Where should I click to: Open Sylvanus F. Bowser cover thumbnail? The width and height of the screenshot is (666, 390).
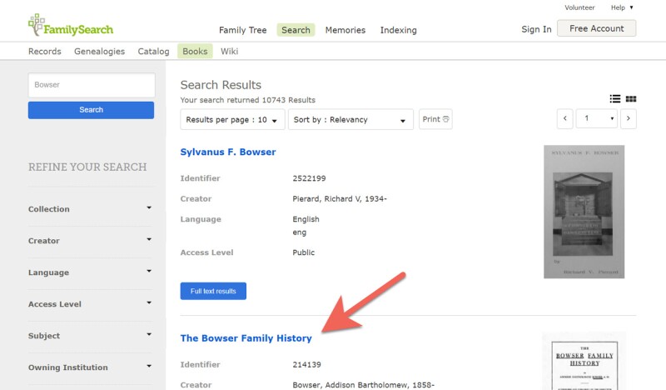pyautogui.click(x=584, y=212)
